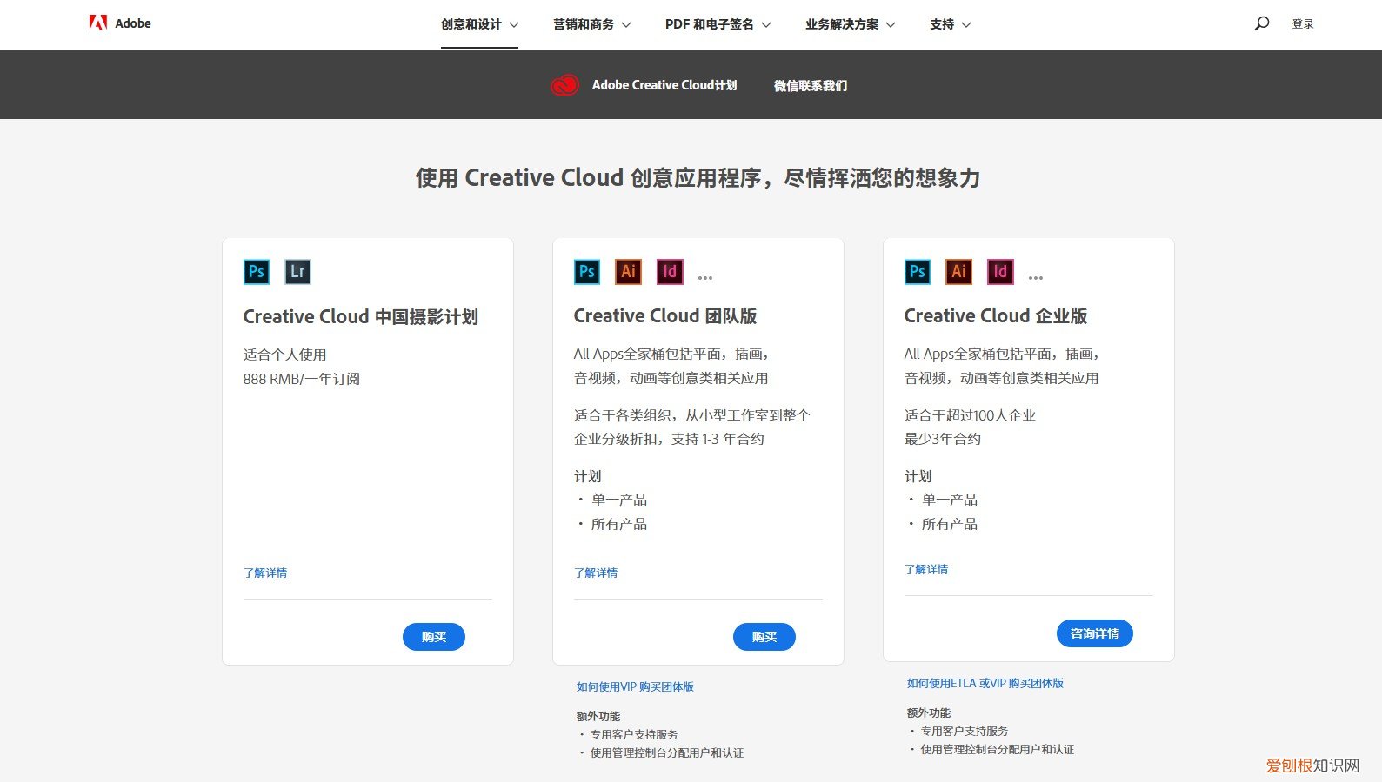This screenshot has width=1382, height=782.
Task: Click Illustrator icon in 企业版 card
Action: [958, 272]
